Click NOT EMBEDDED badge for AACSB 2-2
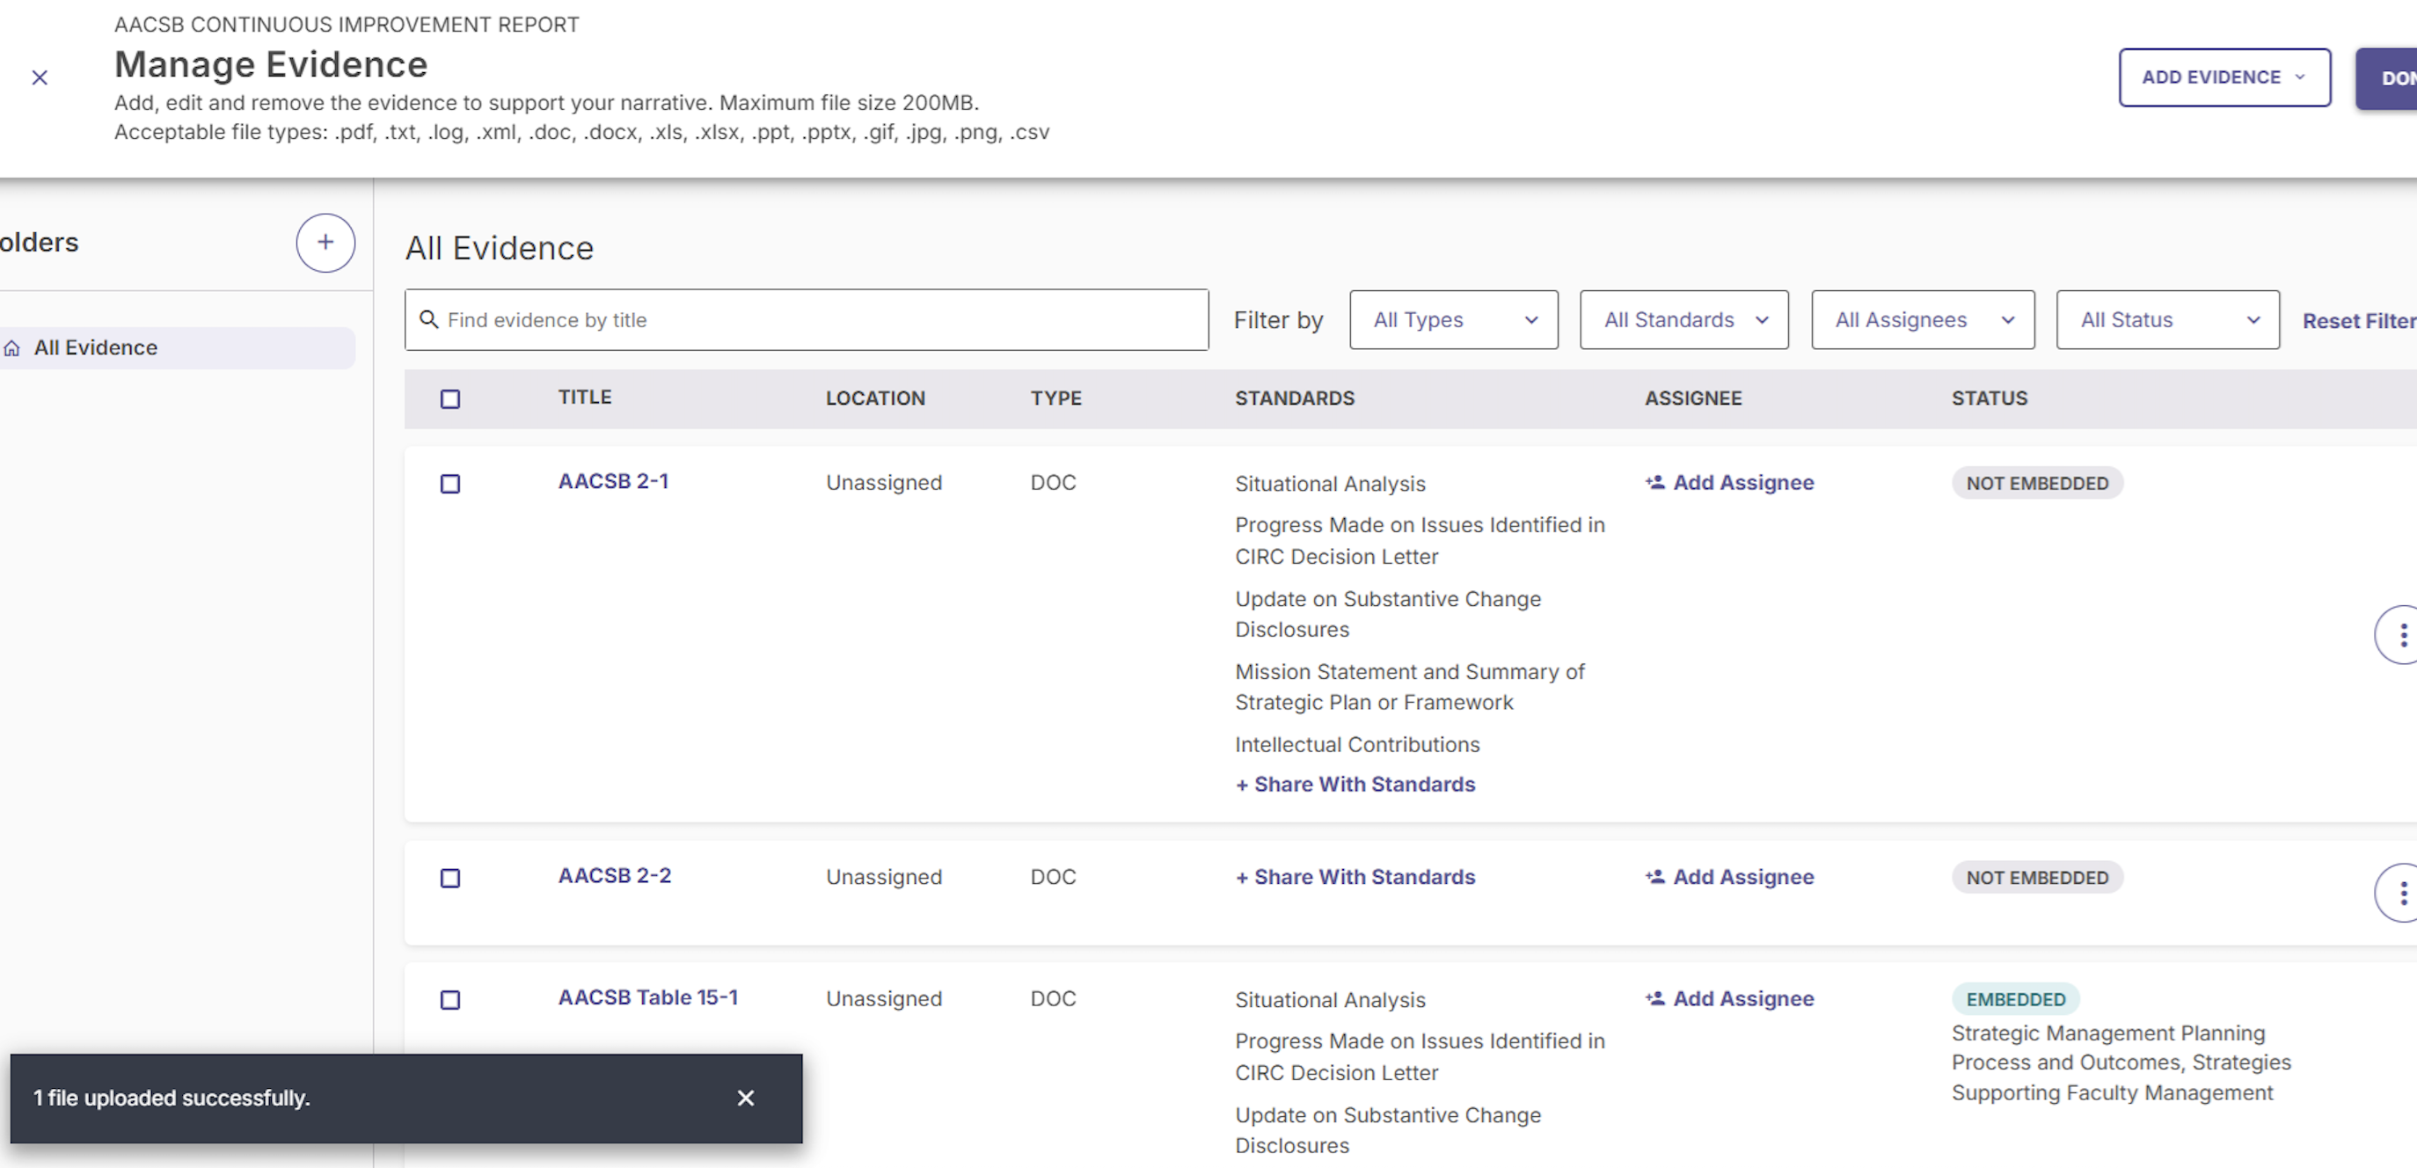2417x1168 pixels. pyautogui.click(x=2037, y=877)
